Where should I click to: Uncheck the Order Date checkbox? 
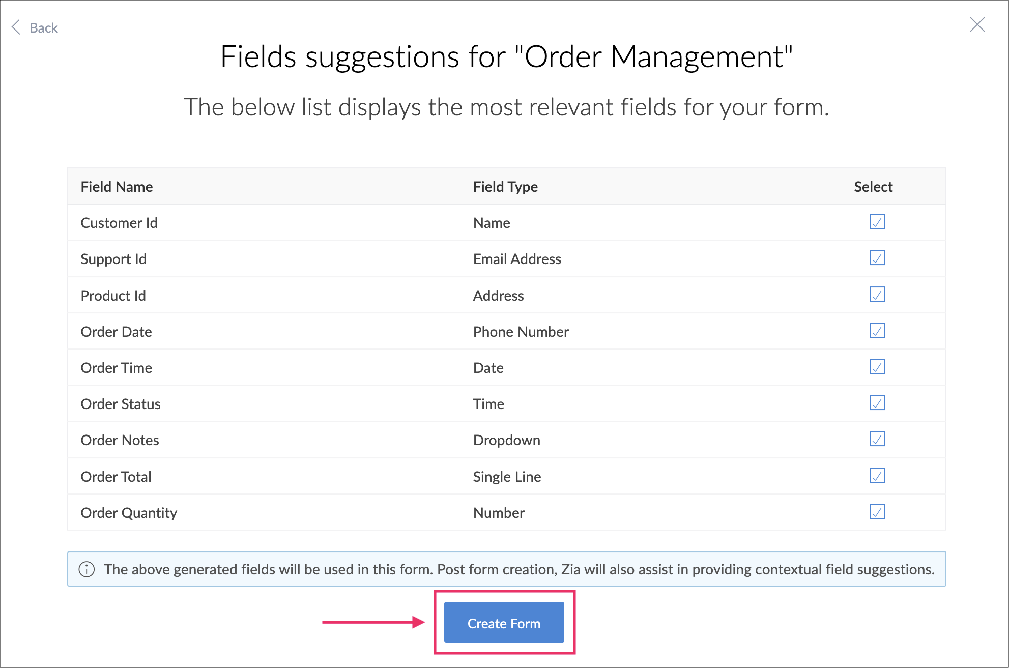(877, 331)
